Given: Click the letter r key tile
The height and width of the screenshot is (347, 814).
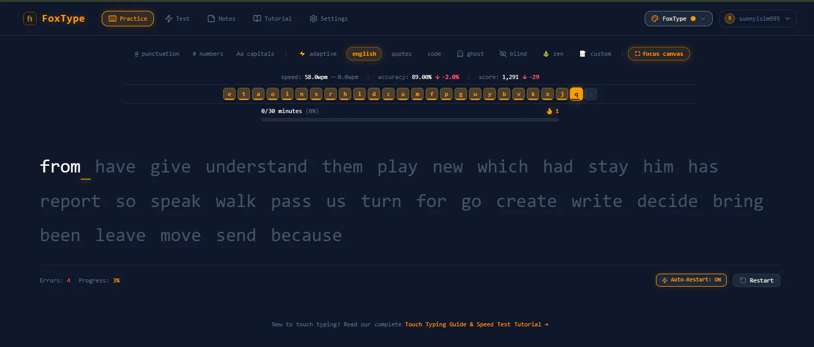Looking at the screenshot, I should (331, 94).
